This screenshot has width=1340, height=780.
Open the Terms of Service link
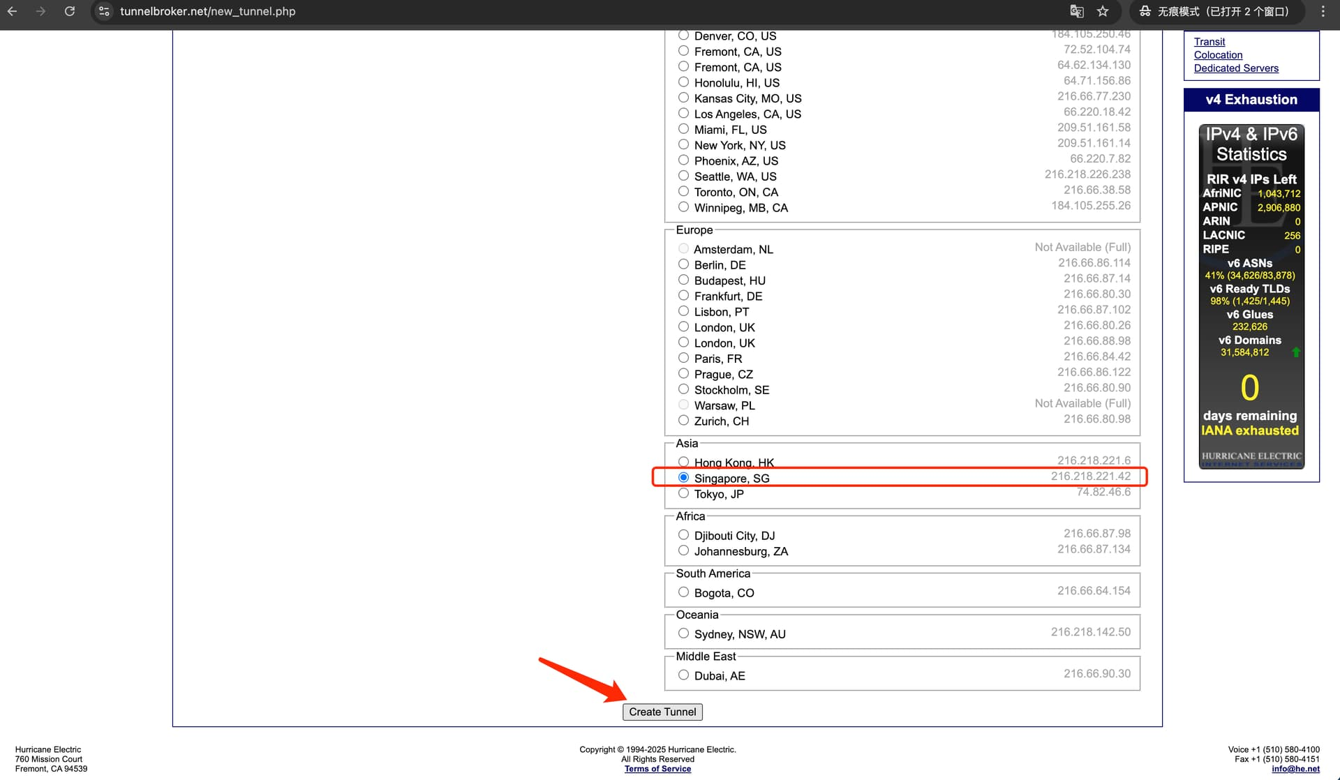coord(657,769)
